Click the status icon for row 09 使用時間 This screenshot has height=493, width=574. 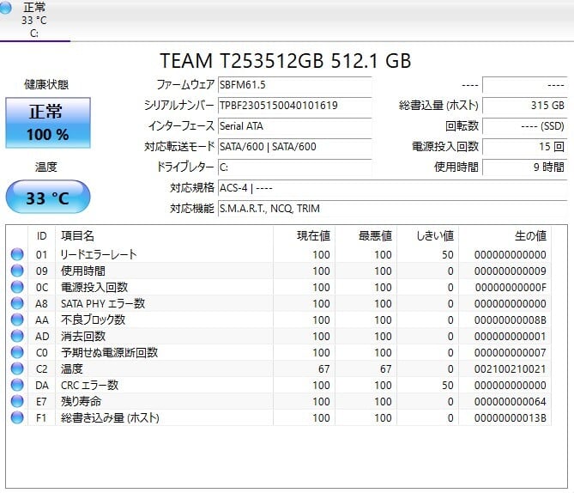pyautogui.click(x=17, y=271)
